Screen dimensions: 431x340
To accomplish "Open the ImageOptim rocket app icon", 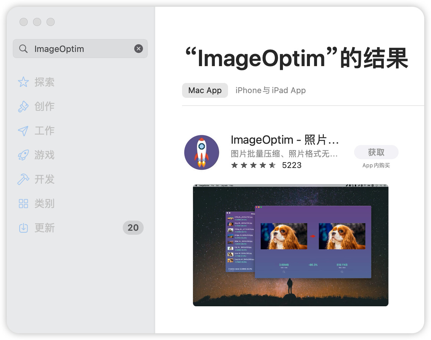I will click(202, 152).
